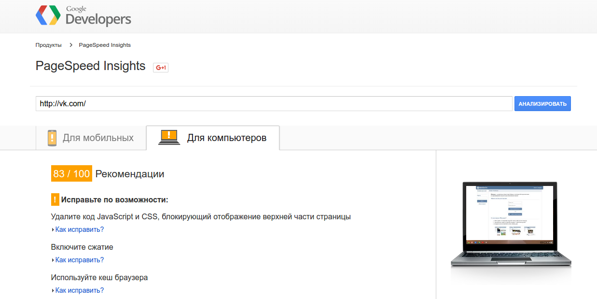This screenshot has height=299, width=597.
Task: Click the G+1 share button
Action: [x=161, y=68]
